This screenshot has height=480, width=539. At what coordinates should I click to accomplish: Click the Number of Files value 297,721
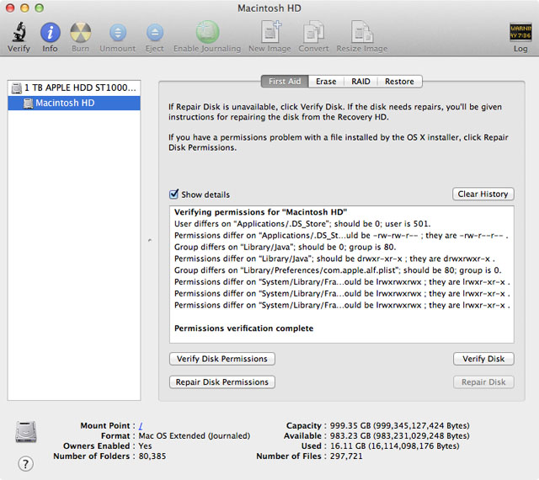(x=346, y=456)
